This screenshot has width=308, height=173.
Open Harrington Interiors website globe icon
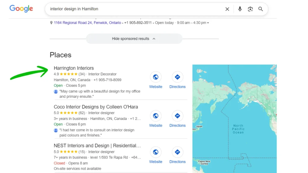pos(156,77)
